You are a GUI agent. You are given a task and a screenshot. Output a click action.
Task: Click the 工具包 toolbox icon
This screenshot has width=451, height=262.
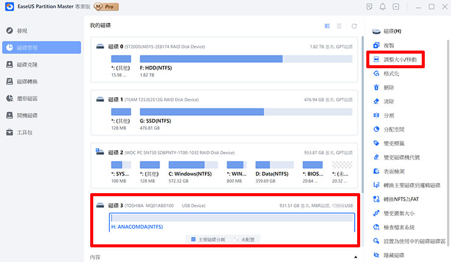pyautogui.click(x=10, y=132)
